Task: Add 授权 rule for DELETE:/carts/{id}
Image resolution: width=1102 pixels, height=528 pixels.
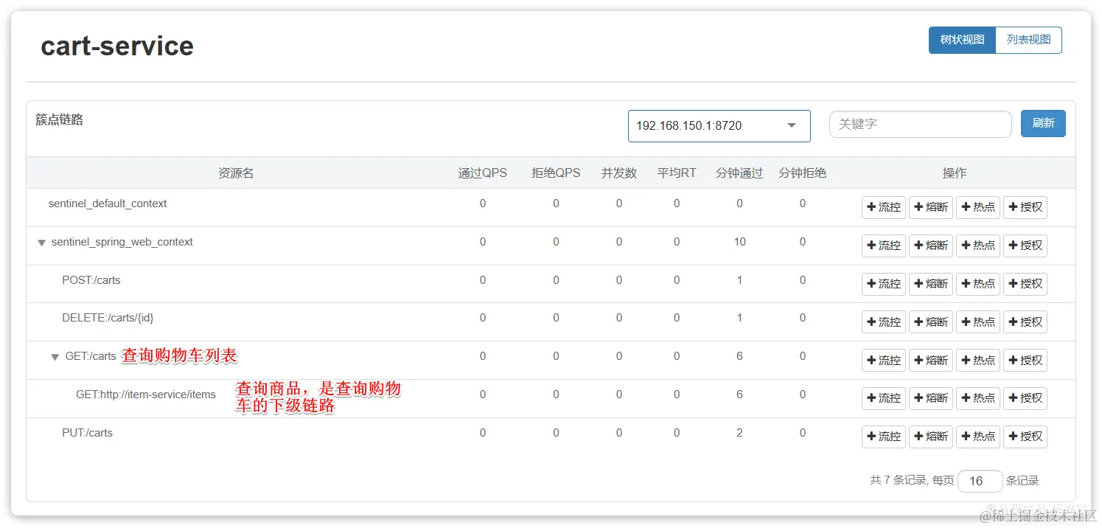Action: click(1025, 322)
